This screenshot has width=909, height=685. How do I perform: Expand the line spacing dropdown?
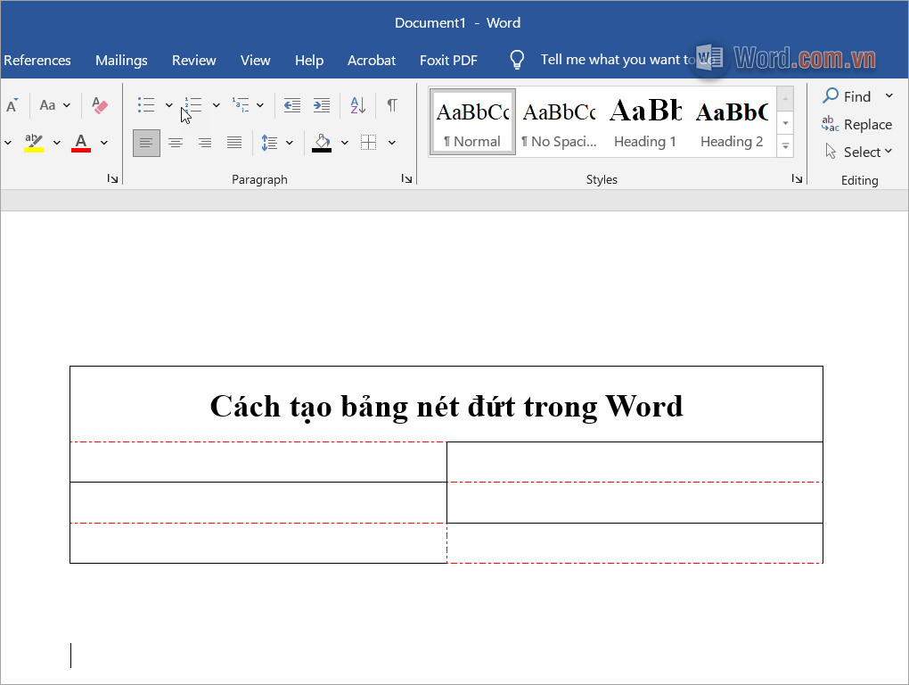290,143
